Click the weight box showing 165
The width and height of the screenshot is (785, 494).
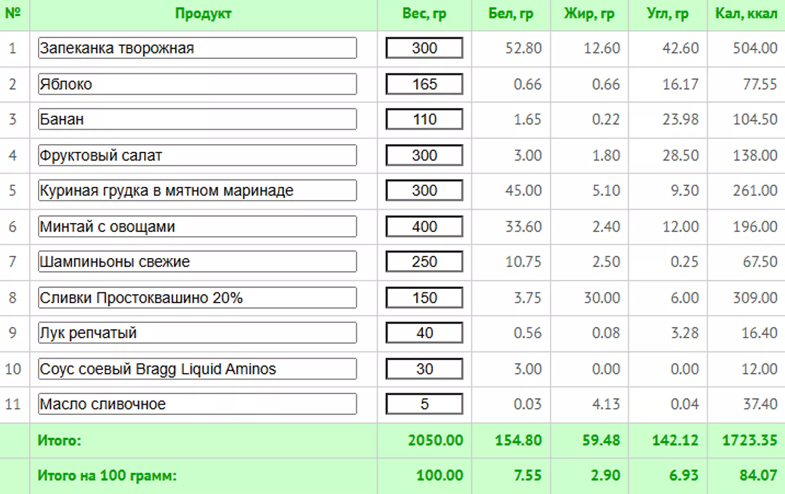[x=424, y=84]
